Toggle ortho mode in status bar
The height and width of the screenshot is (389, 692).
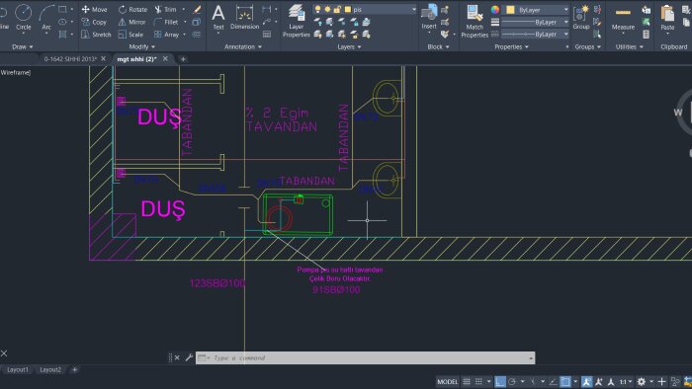click(x=499, y=381)
